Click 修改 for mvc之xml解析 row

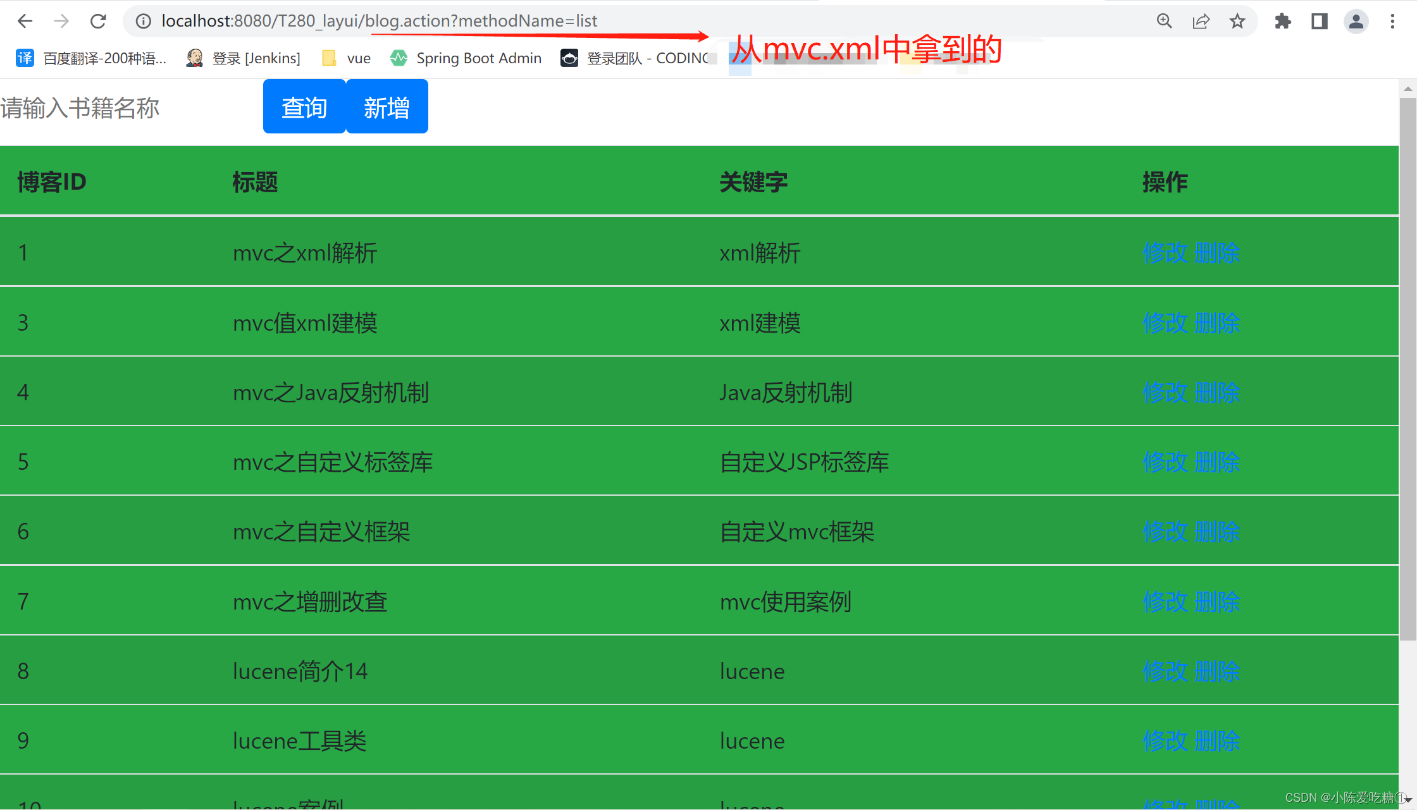click(x=1165, y=253)
